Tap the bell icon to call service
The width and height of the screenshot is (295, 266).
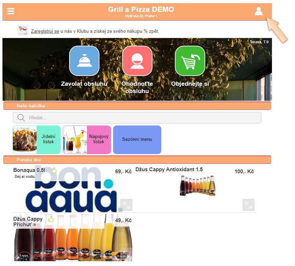pos(84,61)
